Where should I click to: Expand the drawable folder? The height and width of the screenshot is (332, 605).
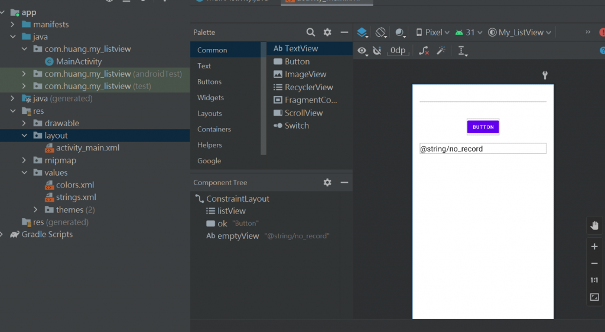(24, 123)
